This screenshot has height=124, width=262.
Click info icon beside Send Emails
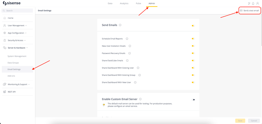[120, 25]
